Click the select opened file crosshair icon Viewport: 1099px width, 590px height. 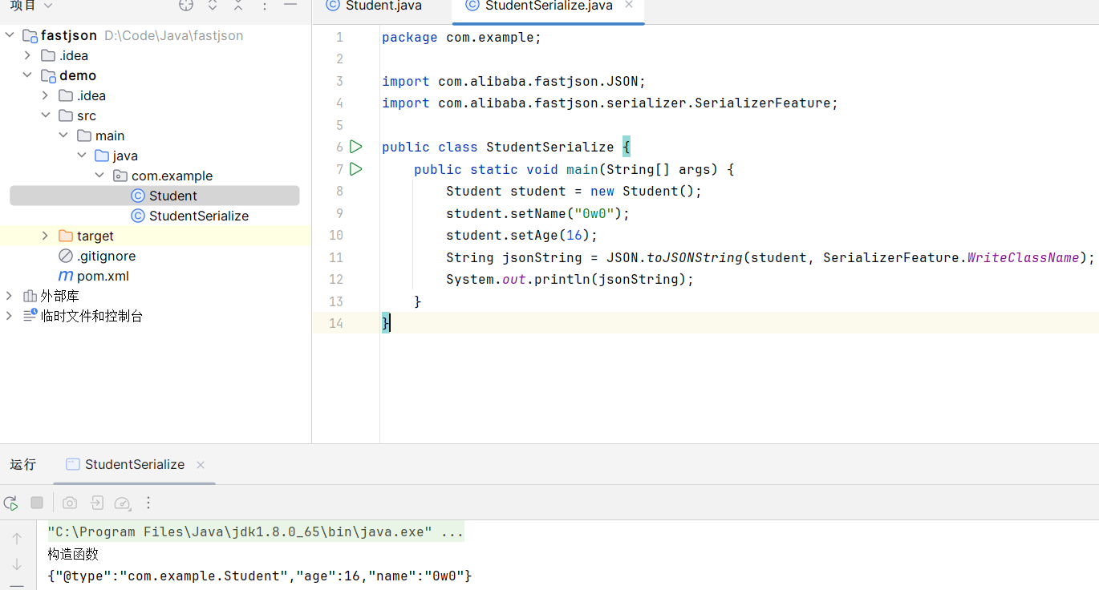tap(186, 6)
